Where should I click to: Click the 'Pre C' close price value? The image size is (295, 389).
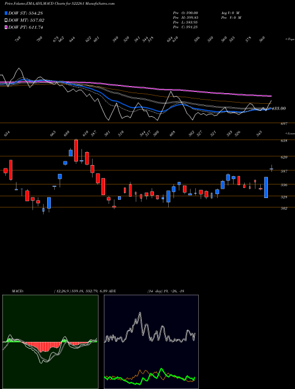191,27
